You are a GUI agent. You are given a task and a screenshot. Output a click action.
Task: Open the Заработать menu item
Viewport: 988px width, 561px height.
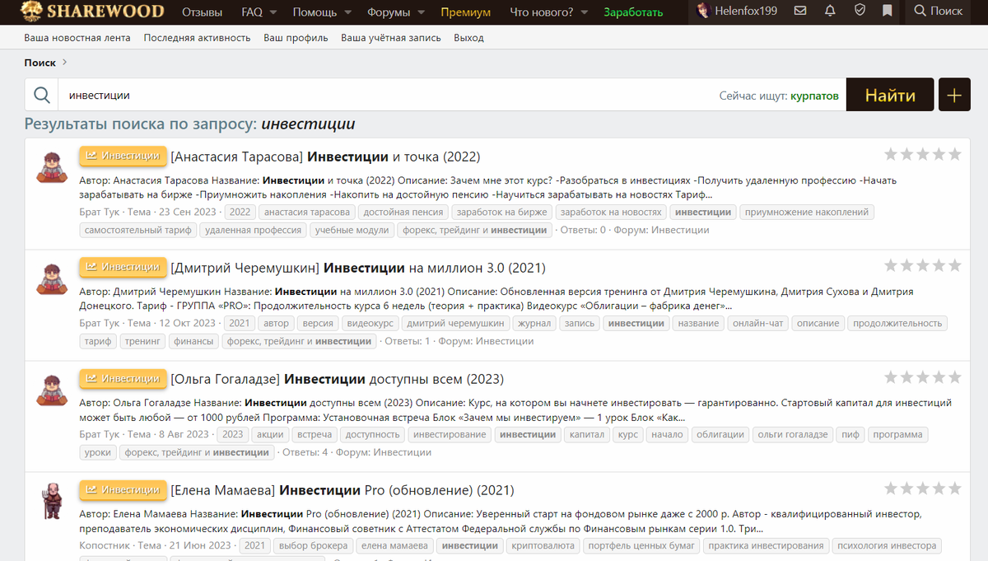632,12
